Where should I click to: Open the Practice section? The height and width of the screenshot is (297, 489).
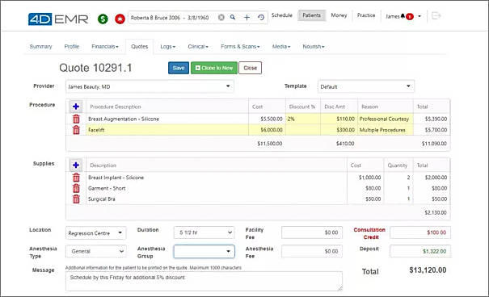(x=366, y=15)
